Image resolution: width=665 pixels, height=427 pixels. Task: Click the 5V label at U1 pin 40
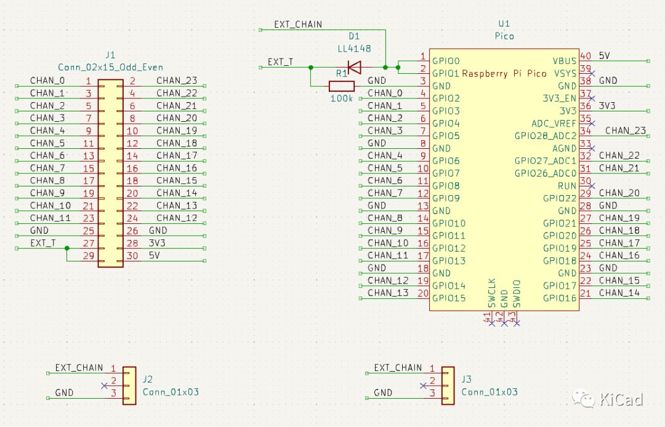point(605,55)
